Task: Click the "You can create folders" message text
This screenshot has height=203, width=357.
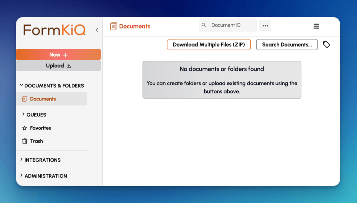Action: pyautogui.click(x=222, y=87)
